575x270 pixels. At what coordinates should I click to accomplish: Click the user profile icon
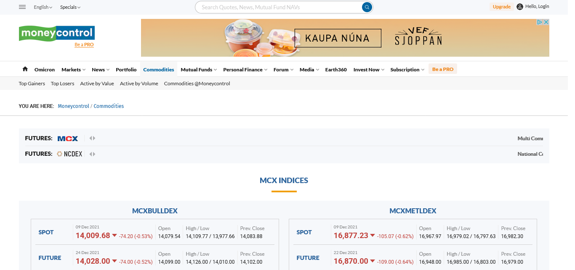[x=520, y=7]
